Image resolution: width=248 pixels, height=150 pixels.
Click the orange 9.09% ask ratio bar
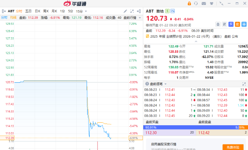click(x=243, y=128)
